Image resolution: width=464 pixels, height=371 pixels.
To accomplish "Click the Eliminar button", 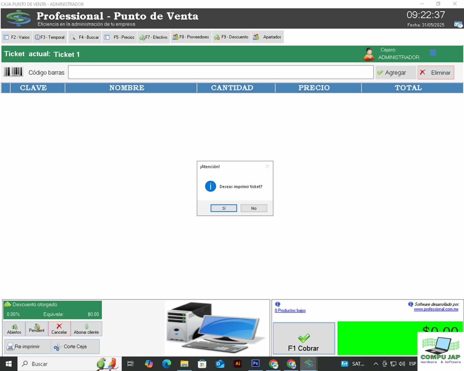I will pyautogui.click(x=436, y=72).
